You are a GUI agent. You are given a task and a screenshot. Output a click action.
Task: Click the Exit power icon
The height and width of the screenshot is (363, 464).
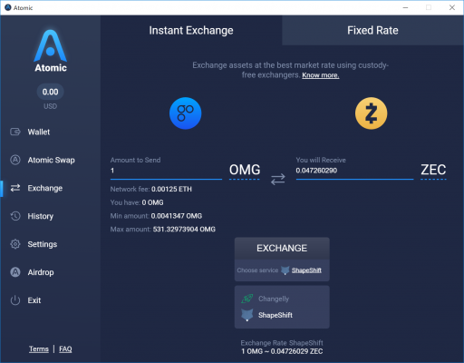click(x=15, y=300)
